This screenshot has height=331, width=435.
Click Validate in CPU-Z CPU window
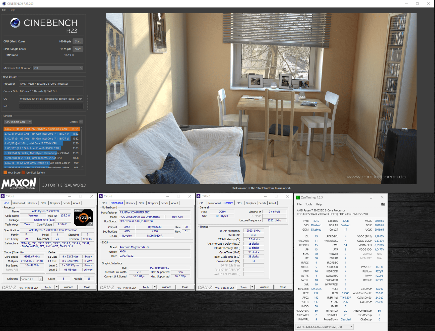(68, 287)
